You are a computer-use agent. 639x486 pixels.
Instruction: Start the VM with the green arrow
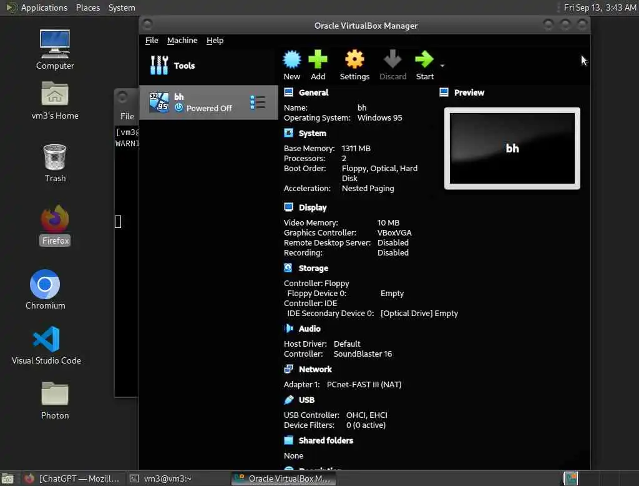click(x=424, y=60)
